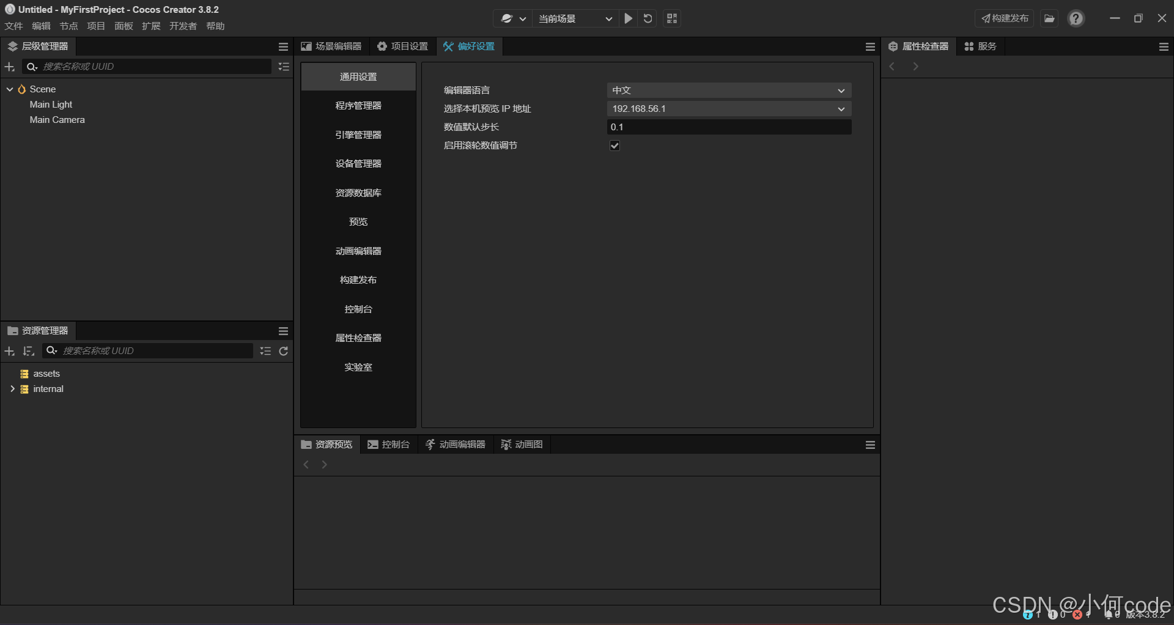Create a new asset with plus icon
Screen dimensions: 1174x625
(9, 351)
